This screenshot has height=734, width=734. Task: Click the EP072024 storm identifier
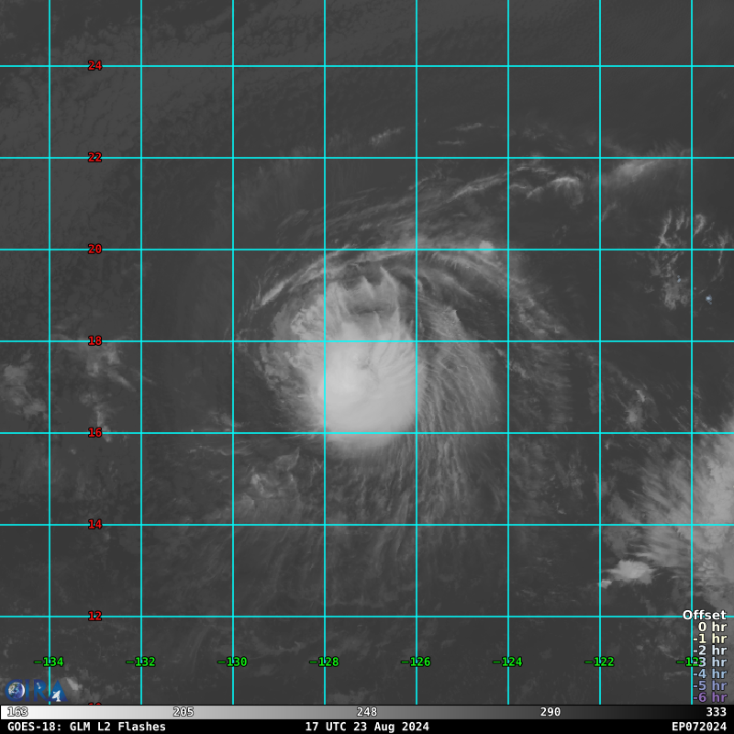(x=698, y=727)
